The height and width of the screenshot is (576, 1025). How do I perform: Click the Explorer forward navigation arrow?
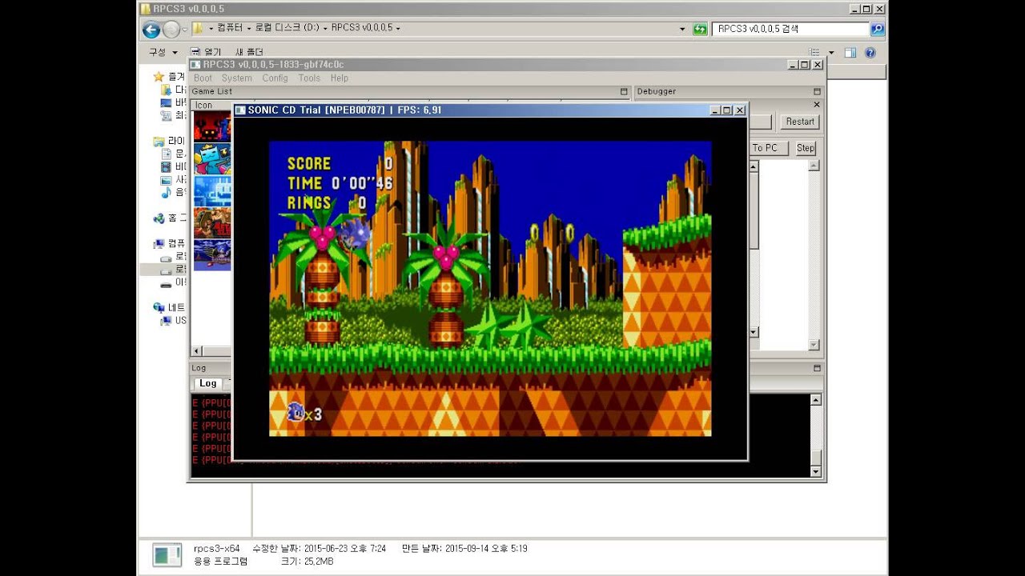171,30
